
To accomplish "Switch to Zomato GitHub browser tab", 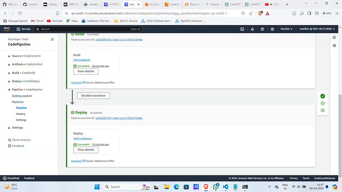I will pos(31,4).
